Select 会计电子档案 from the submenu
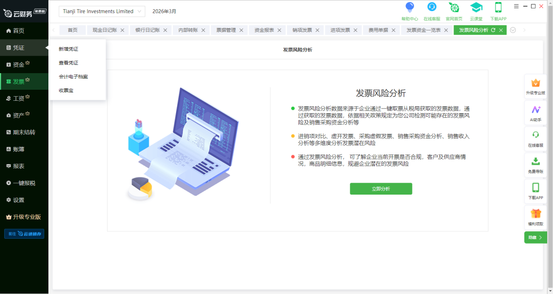Screen dimensions: 553x294 pyautogui.click(x=73, y=76)
